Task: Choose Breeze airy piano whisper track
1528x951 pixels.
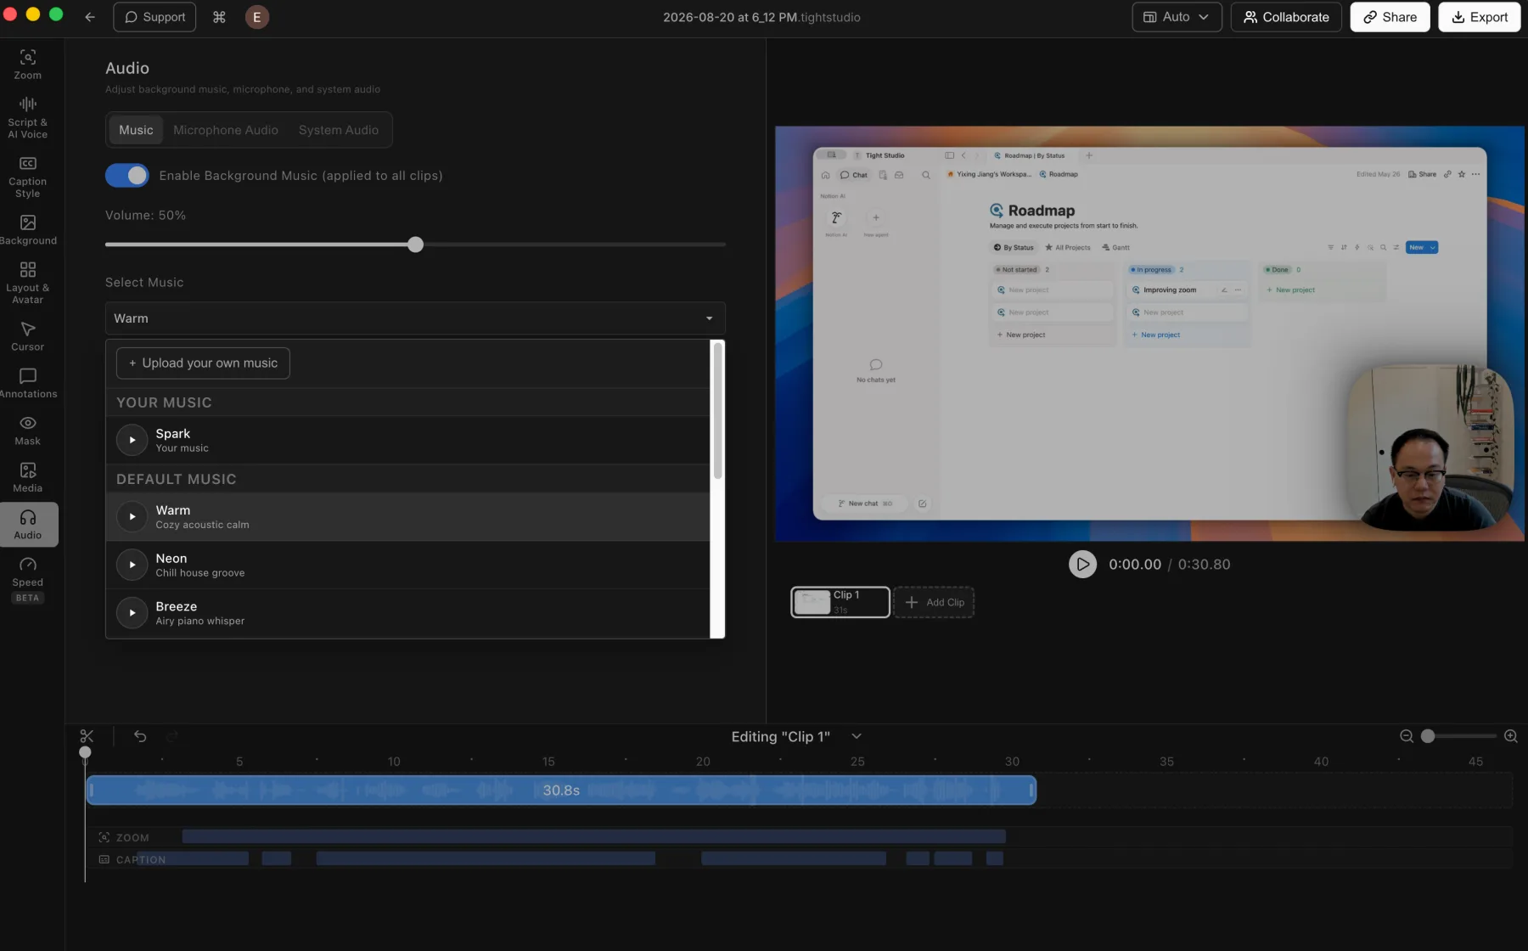Action: pos(407,613)
